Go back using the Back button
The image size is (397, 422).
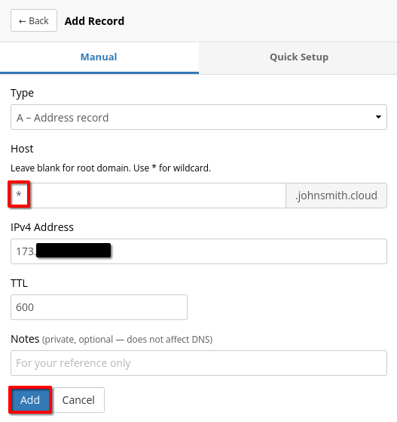pyautogui.click(x=34, y=20)
